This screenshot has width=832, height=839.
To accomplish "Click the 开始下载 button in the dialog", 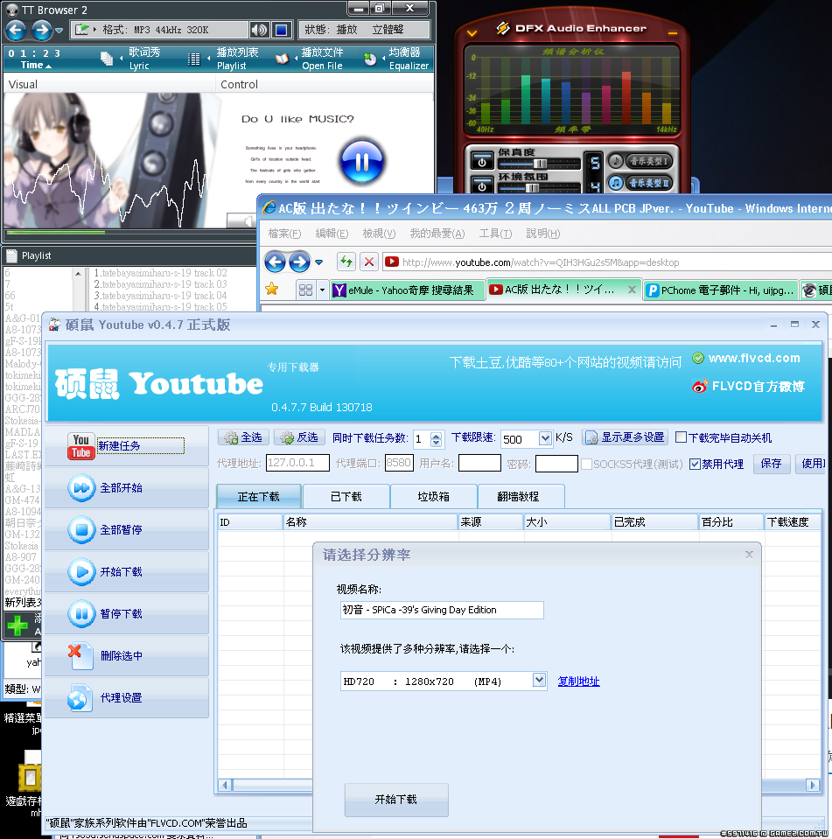I will point(396,800).
